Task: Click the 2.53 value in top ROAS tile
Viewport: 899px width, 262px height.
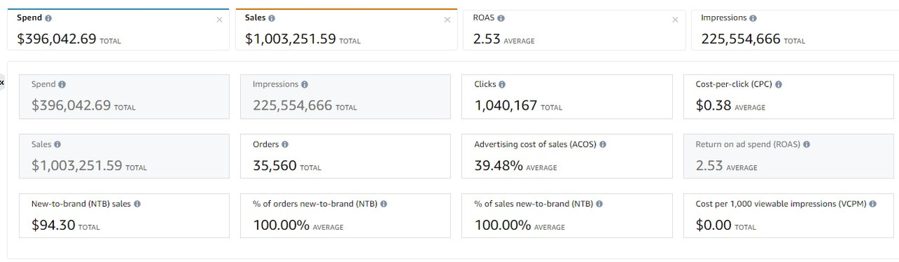Action: click(x=487, y=39)
